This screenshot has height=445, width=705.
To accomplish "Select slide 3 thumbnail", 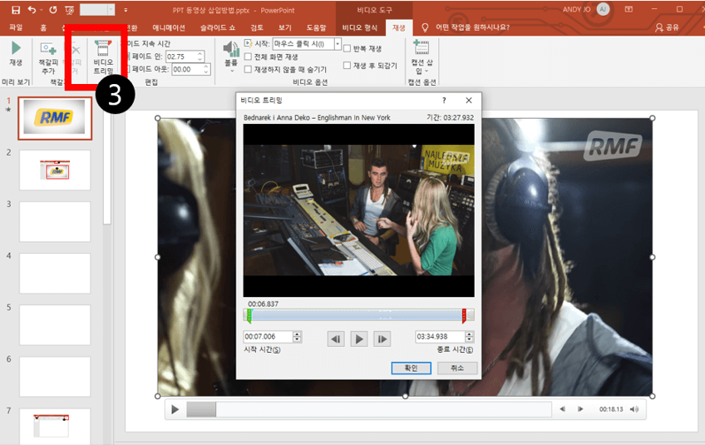I will (x=55, y=222).
